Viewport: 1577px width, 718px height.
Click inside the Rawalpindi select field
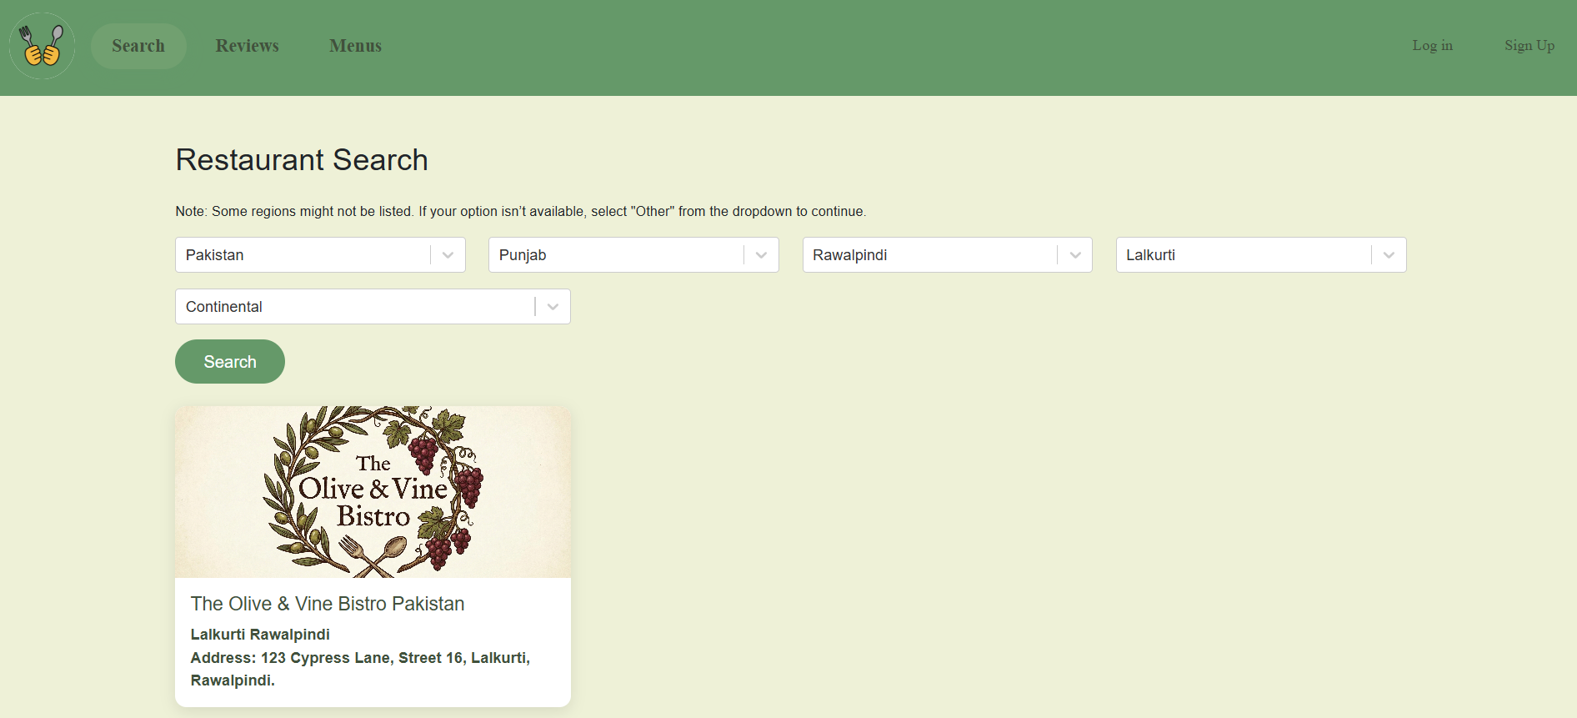tap(948, 255)
